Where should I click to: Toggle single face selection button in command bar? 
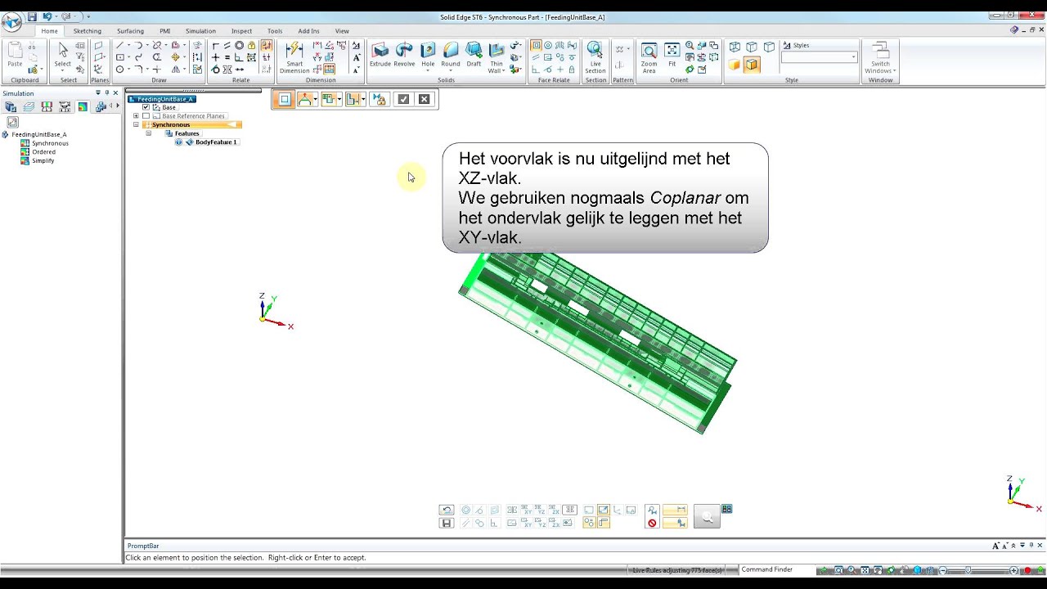click(x=285, y=99)
